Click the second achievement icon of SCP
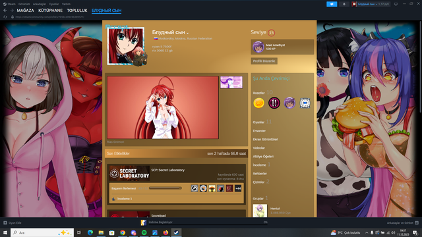The width and height of the screenshot is (422, 237). (x=203, y=188)
